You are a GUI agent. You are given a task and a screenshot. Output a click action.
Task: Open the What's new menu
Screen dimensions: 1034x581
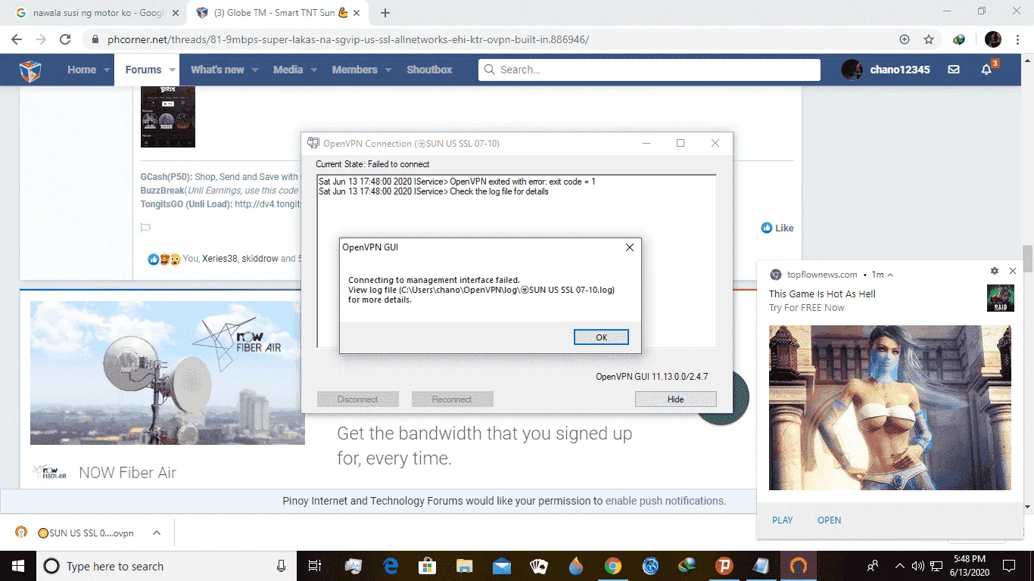(217, 70)
